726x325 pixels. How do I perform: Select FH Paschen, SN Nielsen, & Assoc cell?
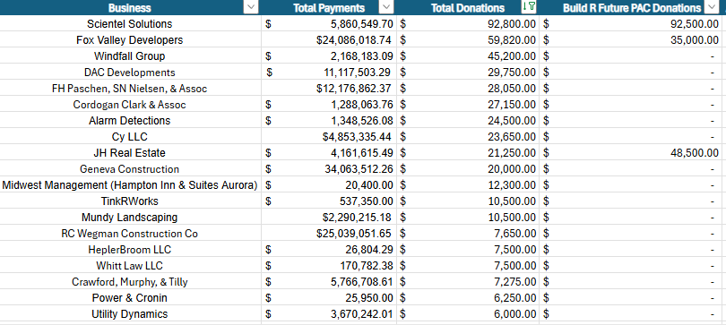130,89
